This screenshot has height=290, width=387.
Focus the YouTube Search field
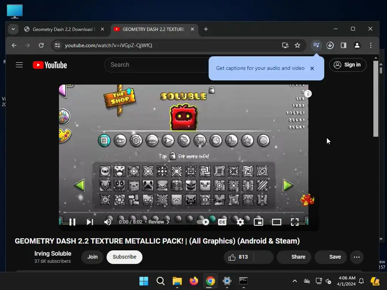coord(158,65)
